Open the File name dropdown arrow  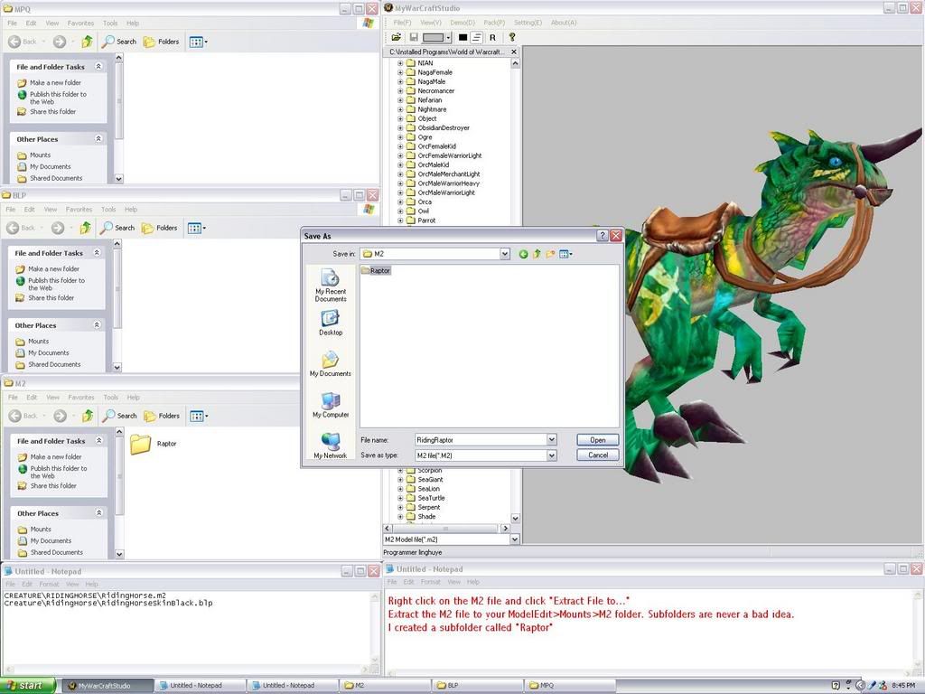click(552, 440)
